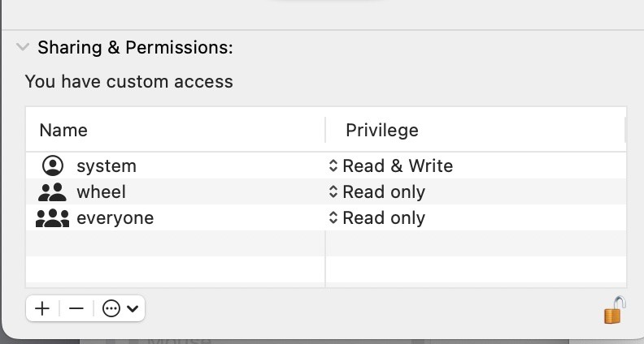
Task: Click the chevron next to the ellipsis
Action: (133, 308)
